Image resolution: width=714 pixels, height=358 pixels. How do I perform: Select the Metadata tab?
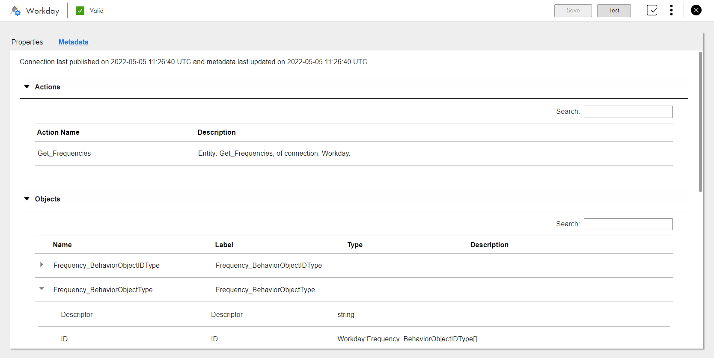[x=74, y=42]
